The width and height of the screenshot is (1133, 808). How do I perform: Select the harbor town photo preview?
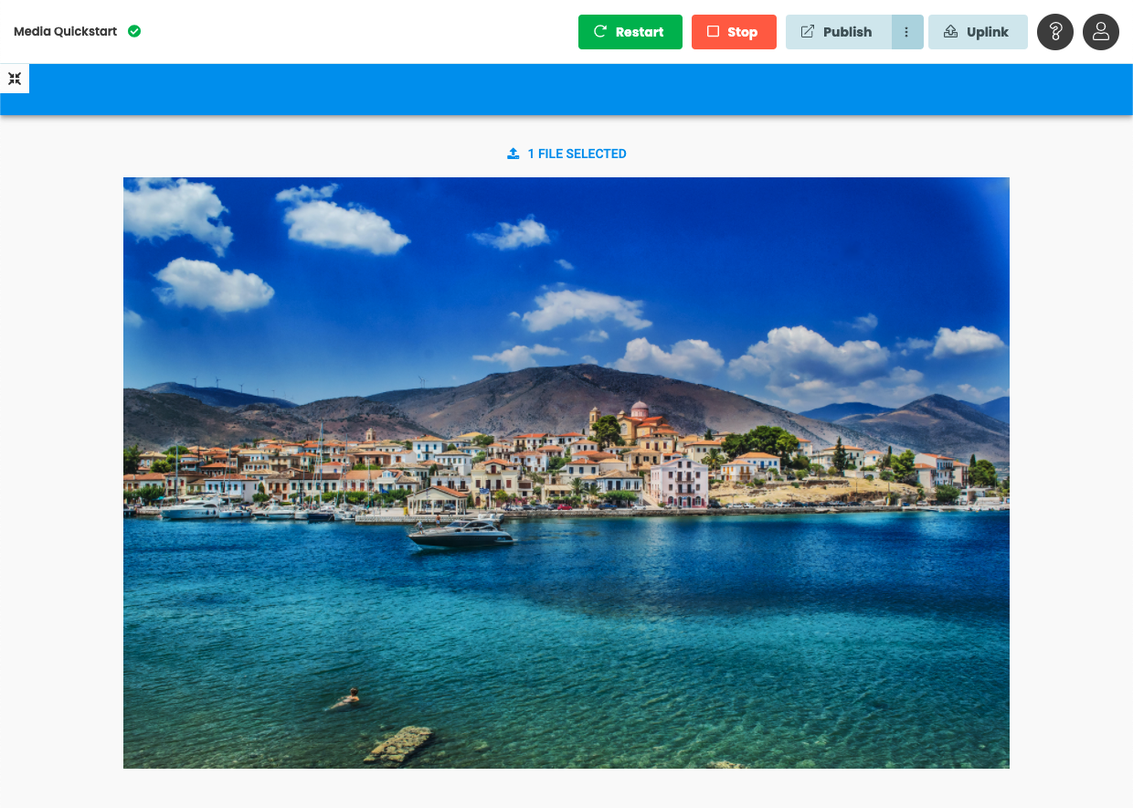point(566,473)
